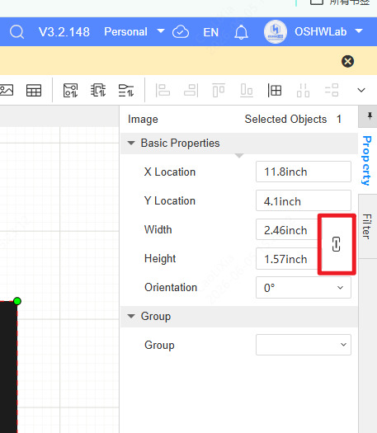Click the align bottom toolbar icon
The image size is (377, 433).
point(247,90)
